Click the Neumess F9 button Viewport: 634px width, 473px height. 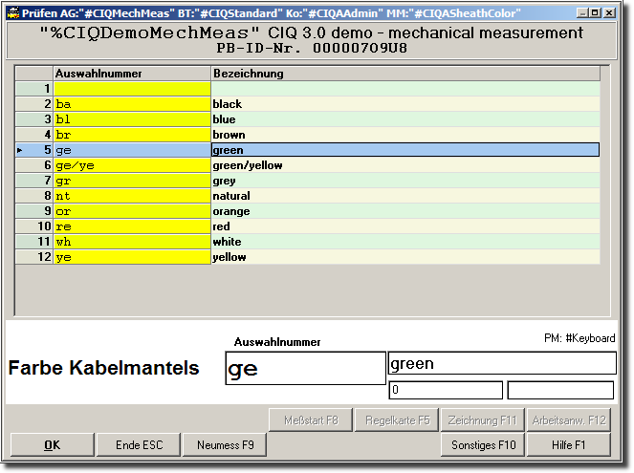click(226, 445)
